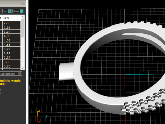Select the 2,99 weight cell
The image size is (165, 124).
pos(10,28)
